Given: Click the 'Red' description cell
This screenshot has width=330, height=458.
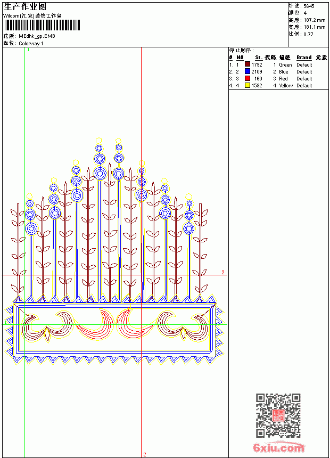Looking at the screenshot, I should (283, 79).
